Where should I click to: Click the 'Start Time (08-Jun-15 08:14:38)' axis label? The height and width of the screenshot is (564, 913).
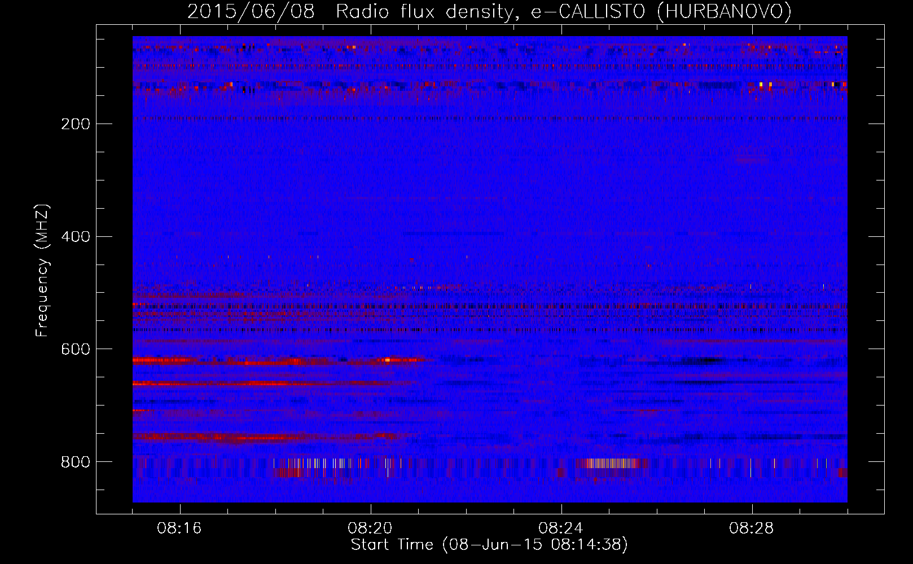coord(489,545)
